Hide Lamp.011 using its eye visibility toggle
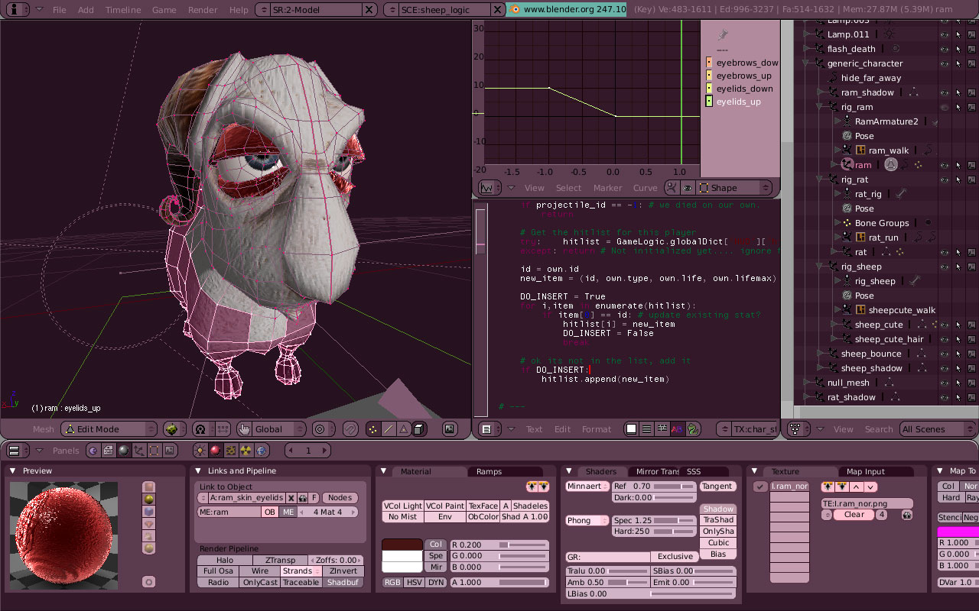Viewport: 979px width, 611px height. coord(945,34)
